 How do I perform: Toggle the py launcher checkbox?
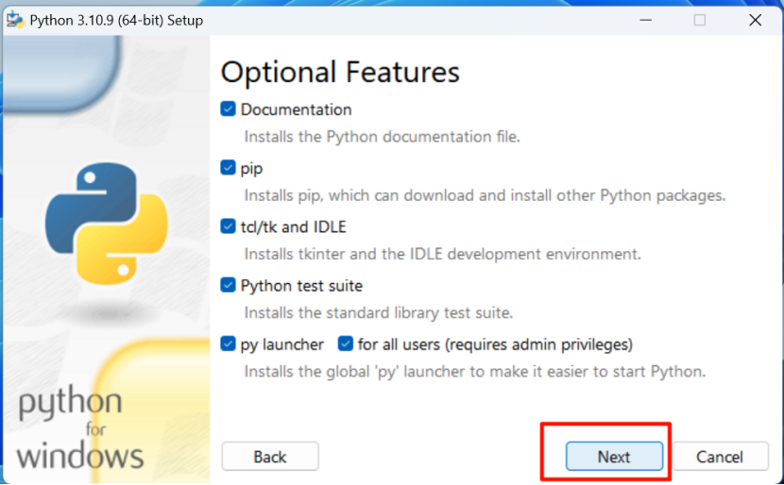pos(228,343)
